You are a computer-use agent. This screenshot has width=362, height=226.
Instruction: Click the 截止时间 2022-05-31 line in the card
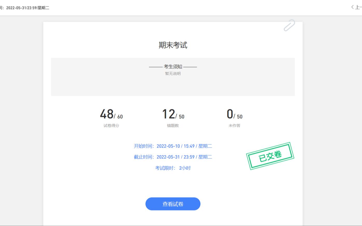click(173, 157)
